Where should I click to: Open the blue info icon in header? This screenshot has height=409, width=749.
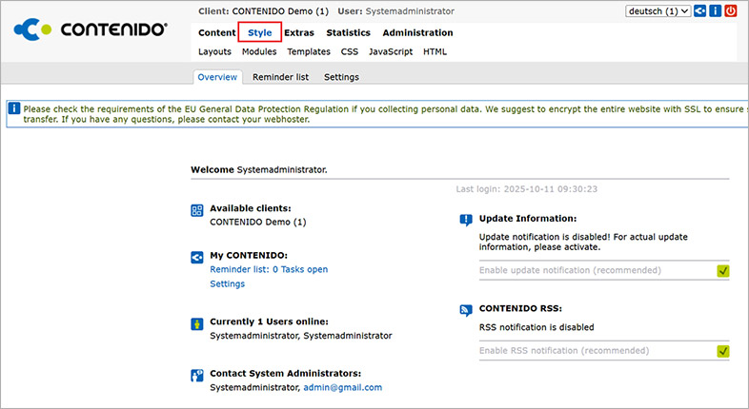(x=715, y=11)
